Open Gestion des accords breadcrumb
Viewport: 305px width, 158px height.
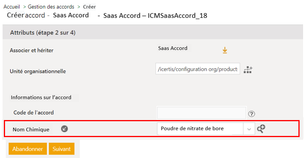(51, 7)
